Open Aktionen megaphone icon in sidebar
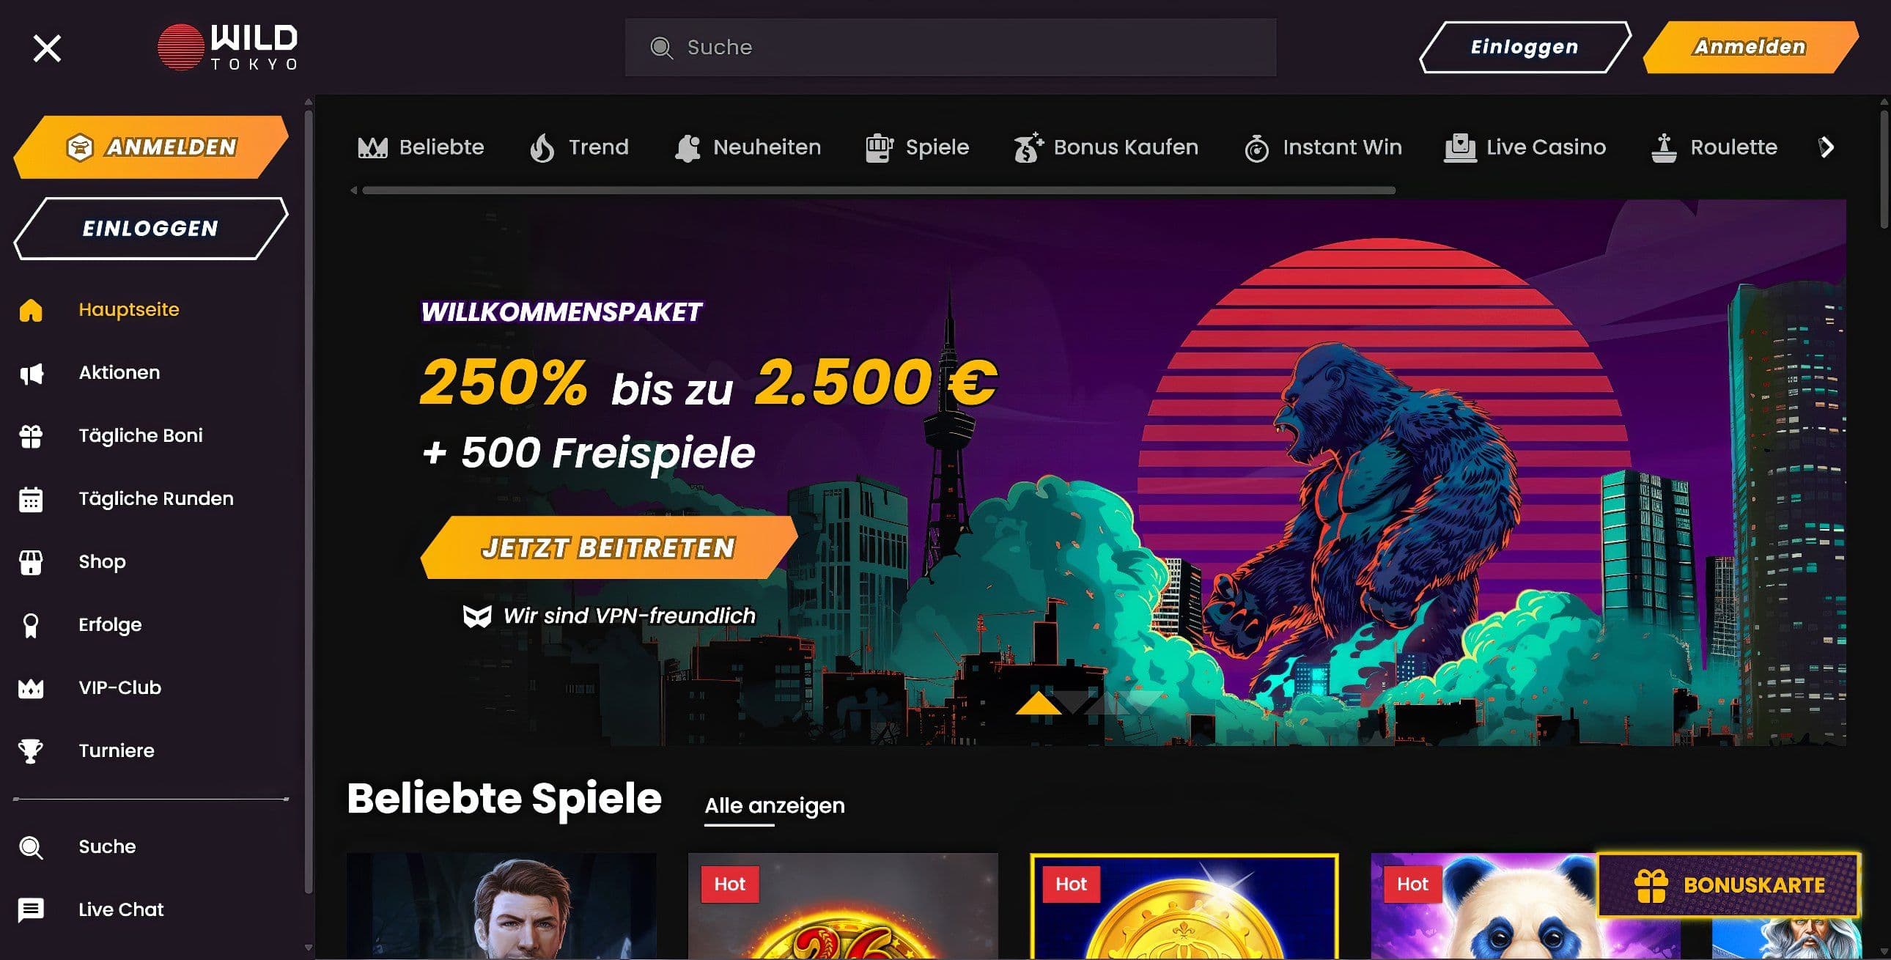Viewport: 1891px width, 960px height. point(31,374)
